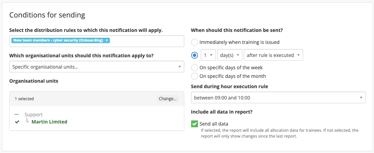Choose On specific days of the week

(195, 68)
